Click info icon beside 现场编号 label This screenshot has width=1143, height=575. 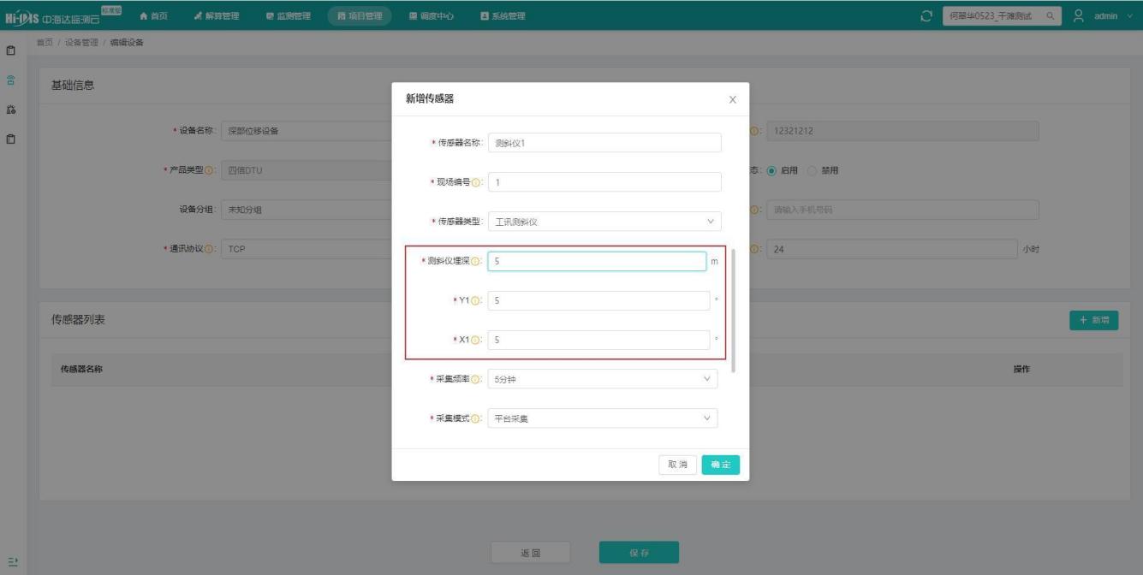pos(478,182)
